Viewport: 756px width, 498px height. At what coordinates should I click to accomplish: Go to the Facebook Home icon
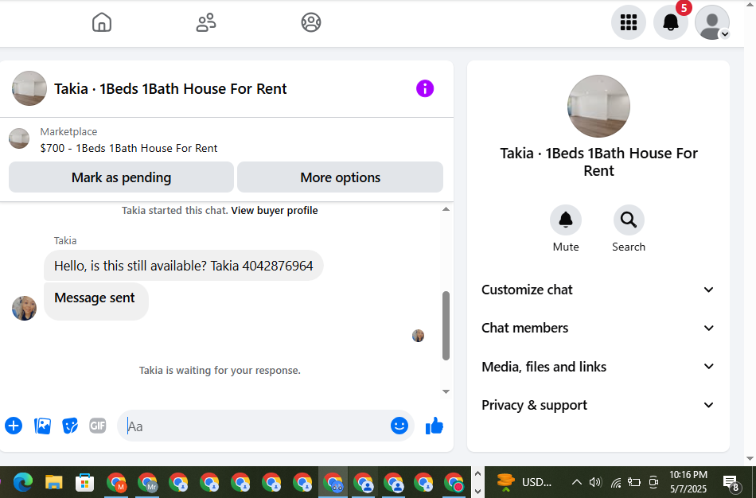(x=102, y=22)
